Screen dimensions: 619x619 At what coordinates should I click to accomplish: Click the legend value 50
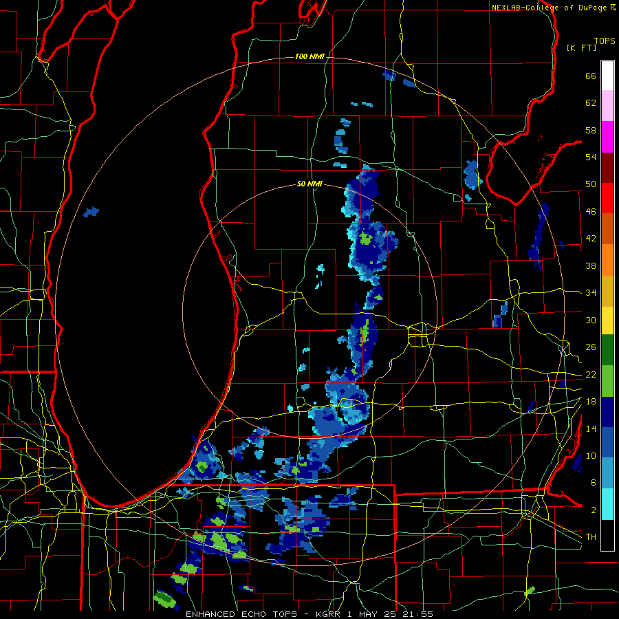coord(591,184)
